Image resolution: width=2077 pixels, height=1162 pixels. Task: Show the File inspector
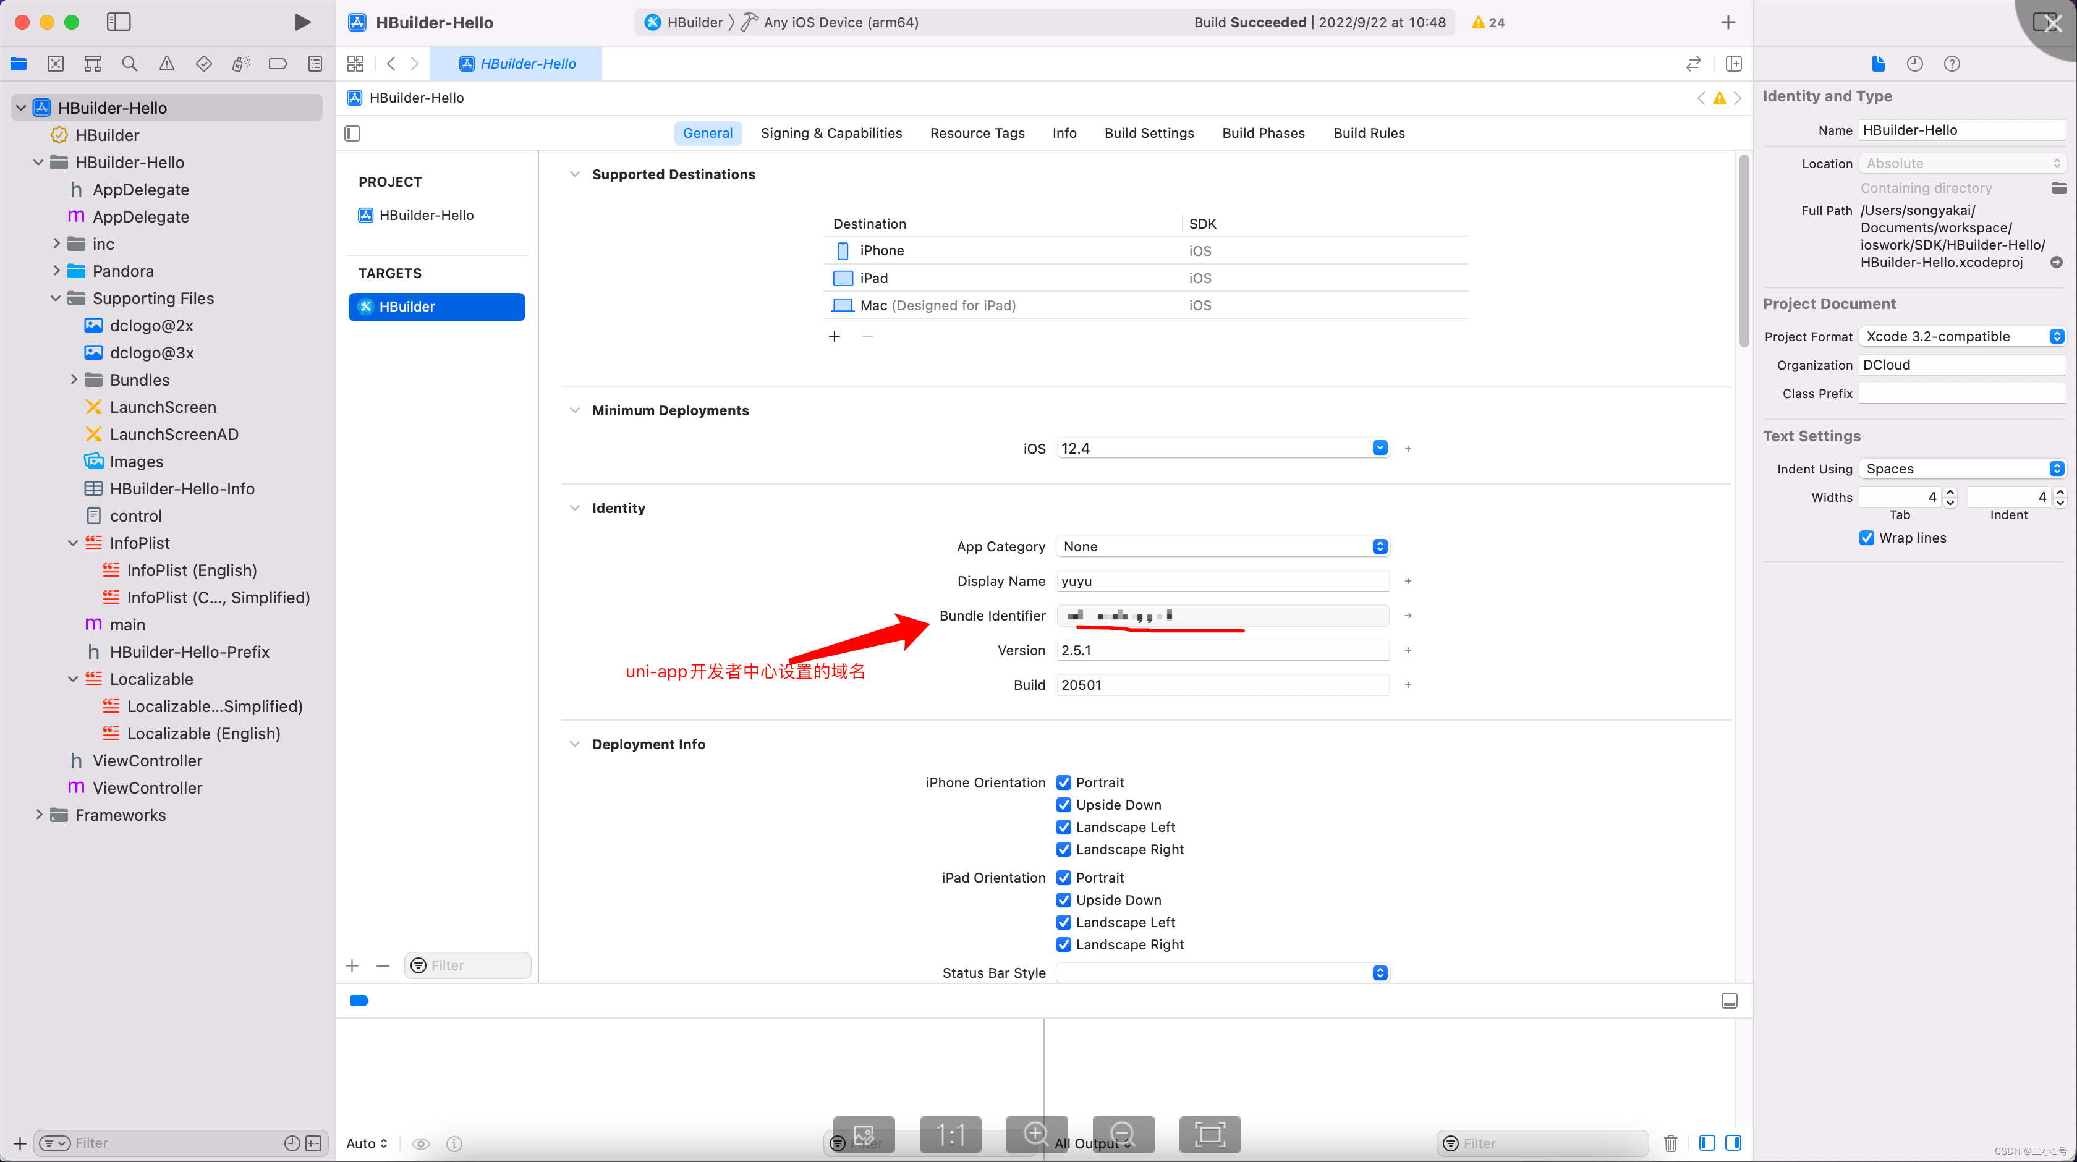tap(1878, 64)
